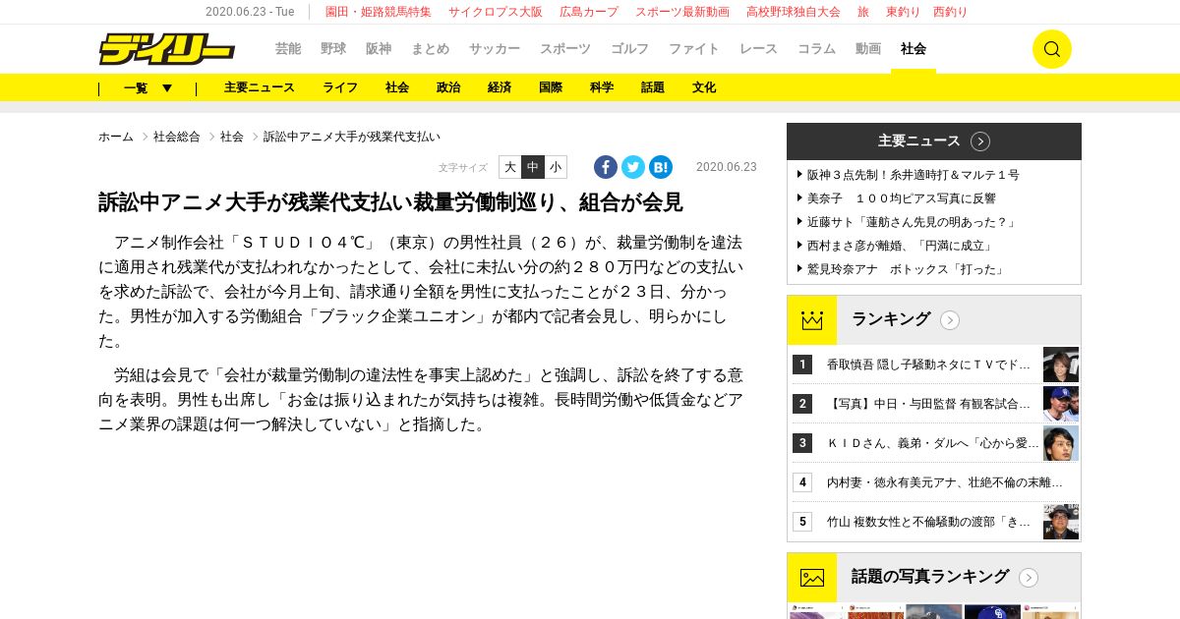
Task: Click the crown ranking icon
Action: pyautogui.click(x=812, y=320)
